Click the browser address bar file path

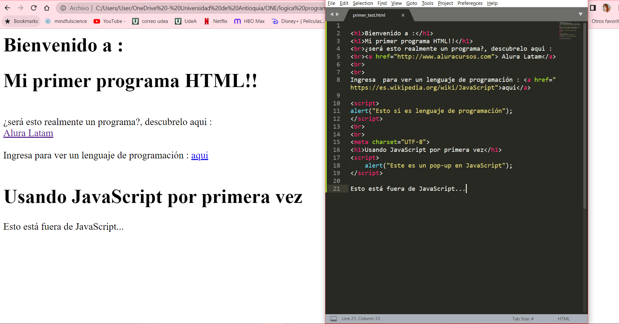[210, 8]
